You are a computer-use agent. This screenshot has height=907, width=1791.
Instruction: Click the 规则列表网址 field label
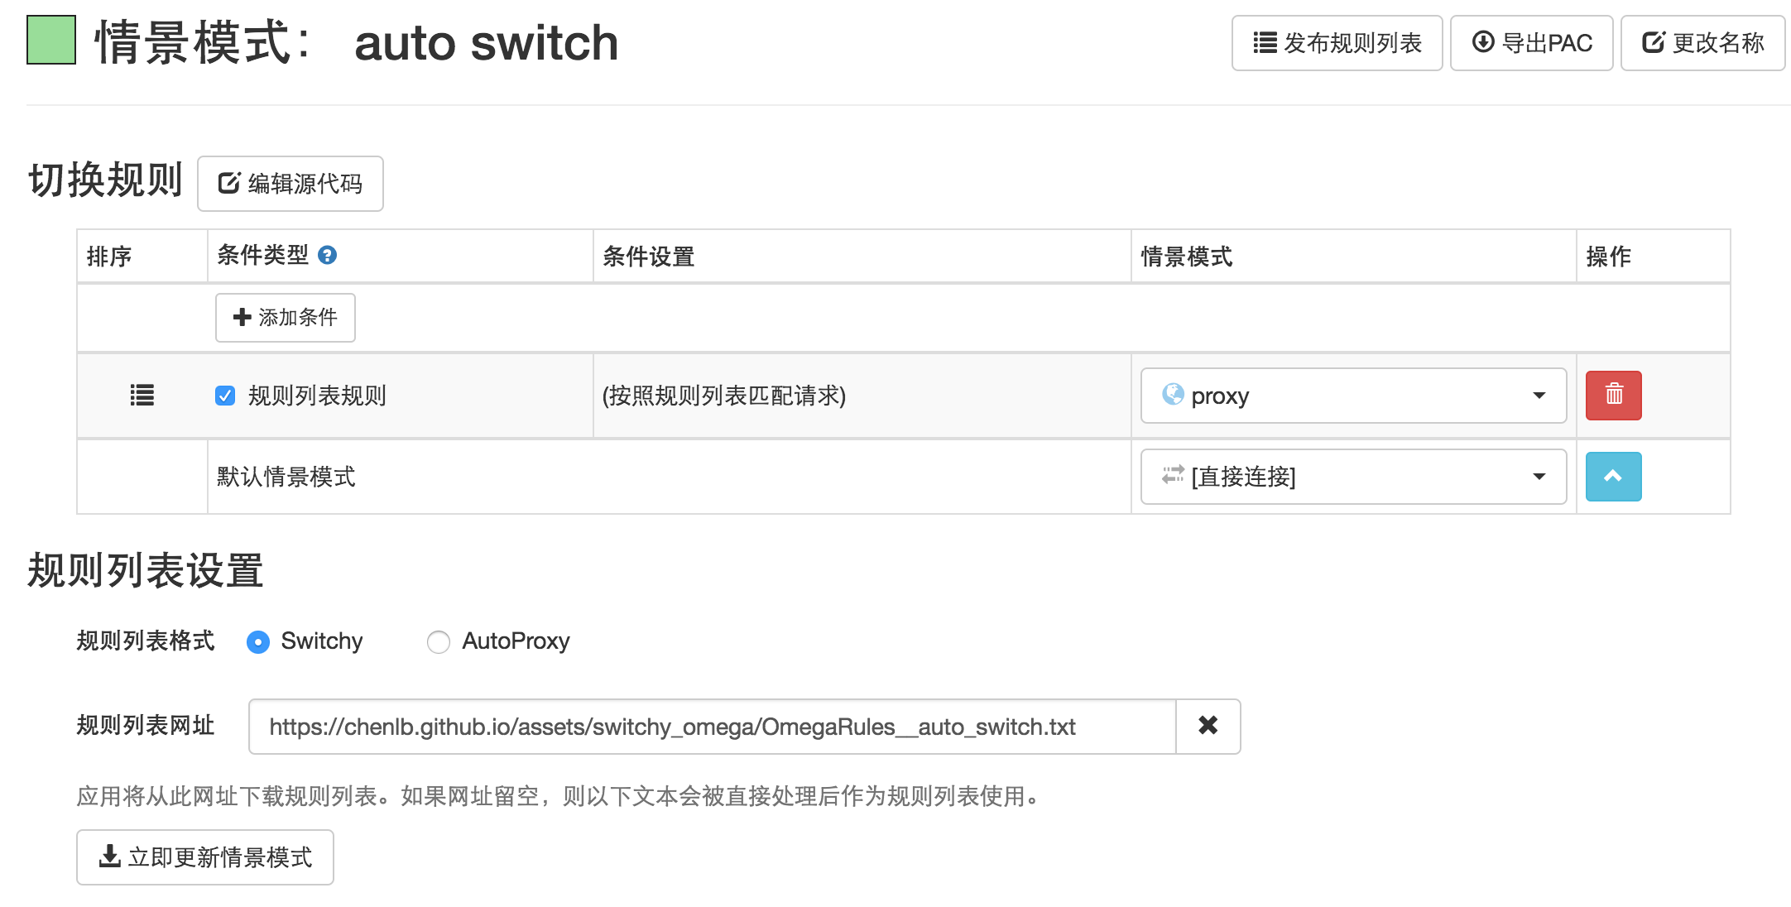pyautogui.click(x=146, y=725)
